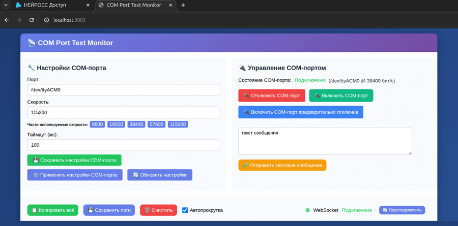Toggle the Автопрокрутка checkbox

pyautogui.click(x=185, y=210)
